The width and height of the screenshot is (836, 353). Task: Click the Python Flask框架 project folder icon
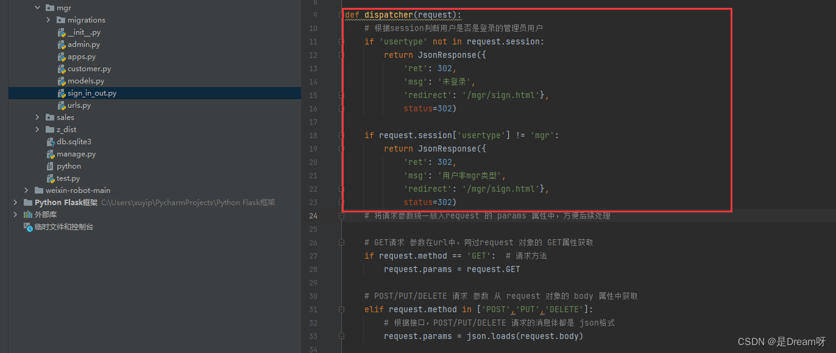[x=28, y=203]
